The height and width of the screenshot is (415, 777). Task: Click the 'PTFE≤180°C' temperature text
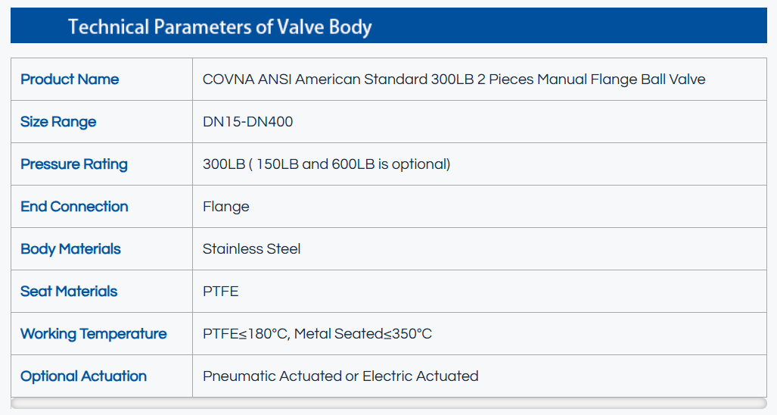pos(244,334)
